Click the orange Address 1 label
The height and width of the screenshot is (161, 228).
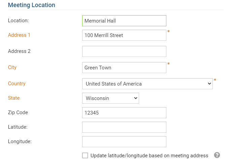[19, 35]
